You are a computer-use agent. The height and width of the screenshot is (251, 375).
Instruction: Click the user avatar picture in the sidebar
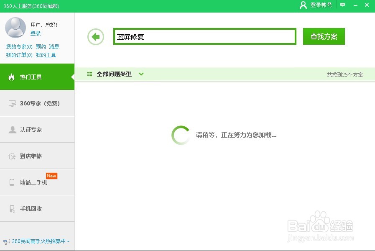click(x=15, y=27)
